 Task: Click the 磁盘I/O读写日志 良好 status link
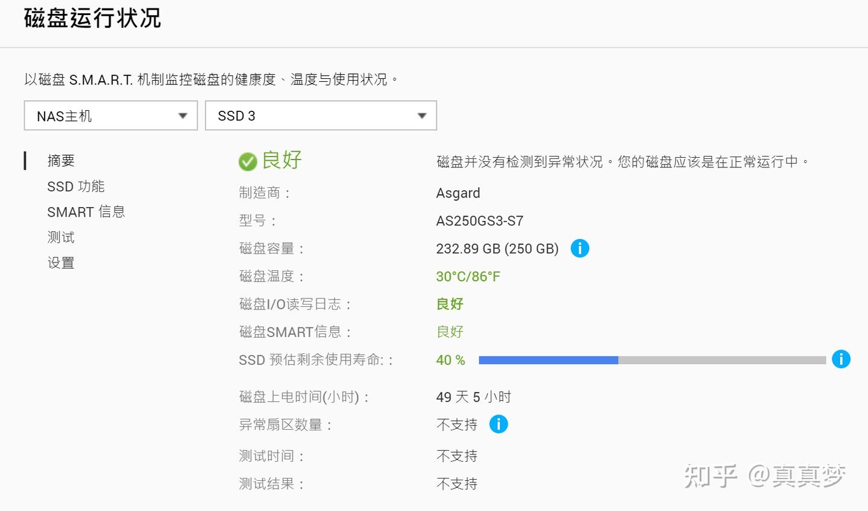point(450,304)
